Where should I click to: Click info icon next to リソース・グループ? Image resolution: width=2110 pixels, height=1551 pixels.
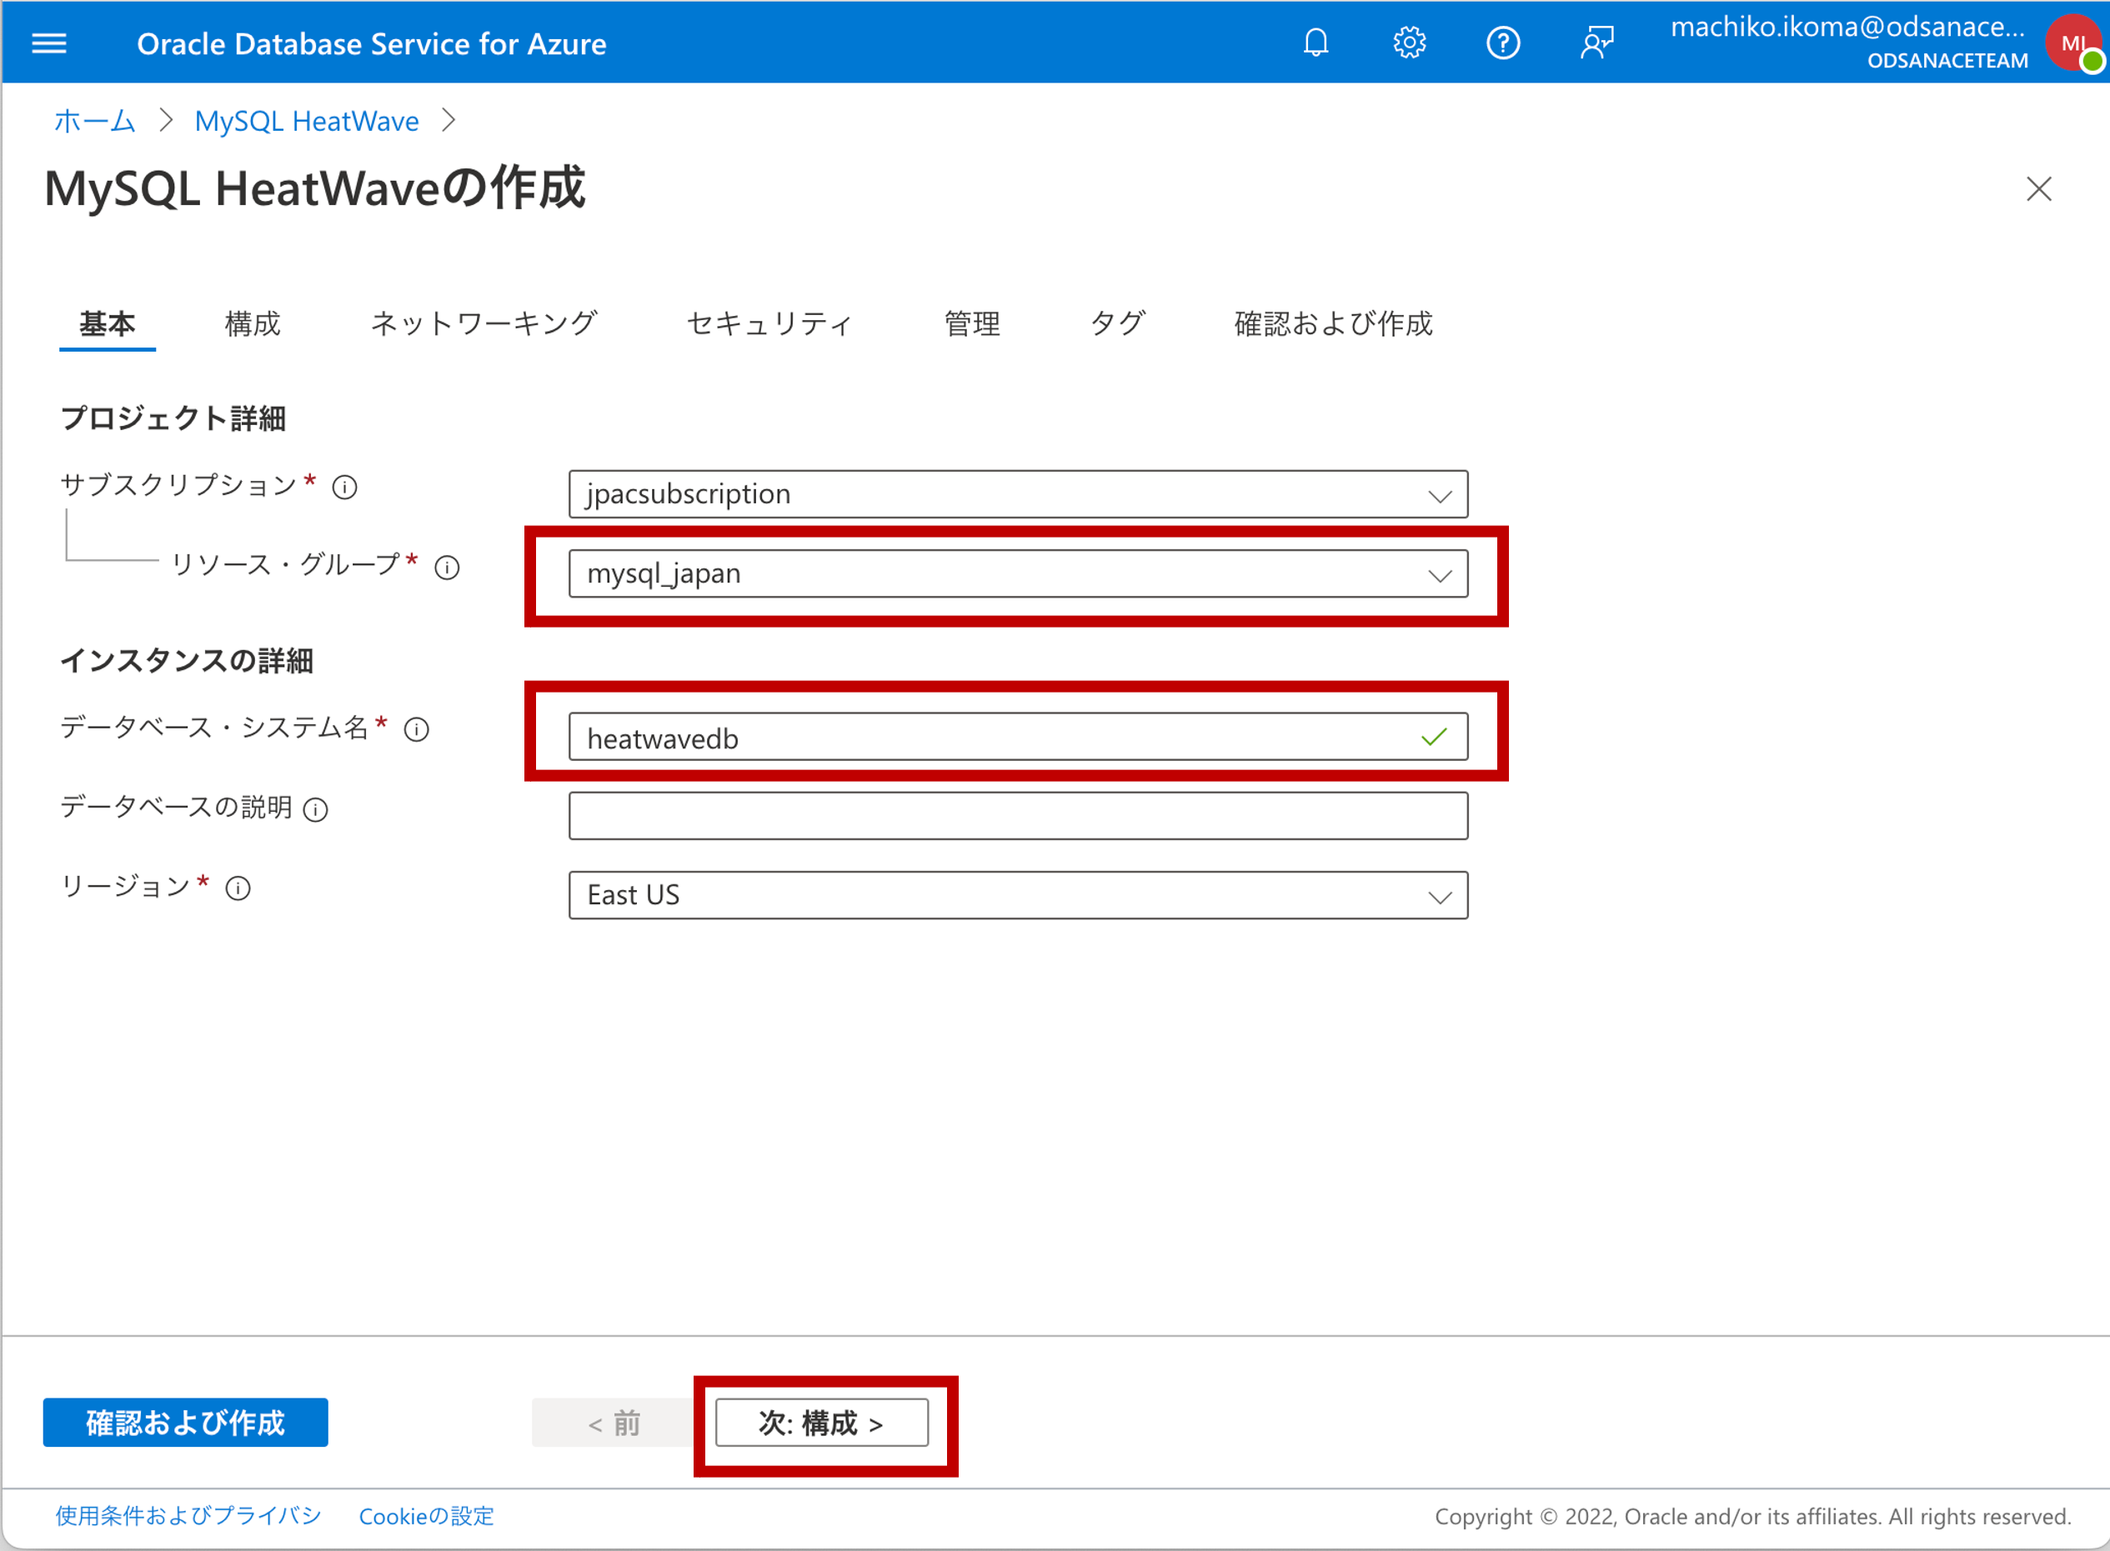[x=447, y=568]
